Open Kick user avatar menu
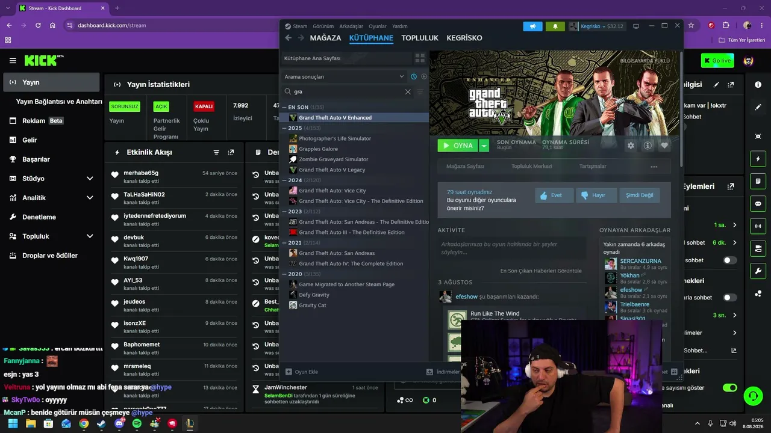Viewport: 771px width, 433px height. tap(749, 61)
